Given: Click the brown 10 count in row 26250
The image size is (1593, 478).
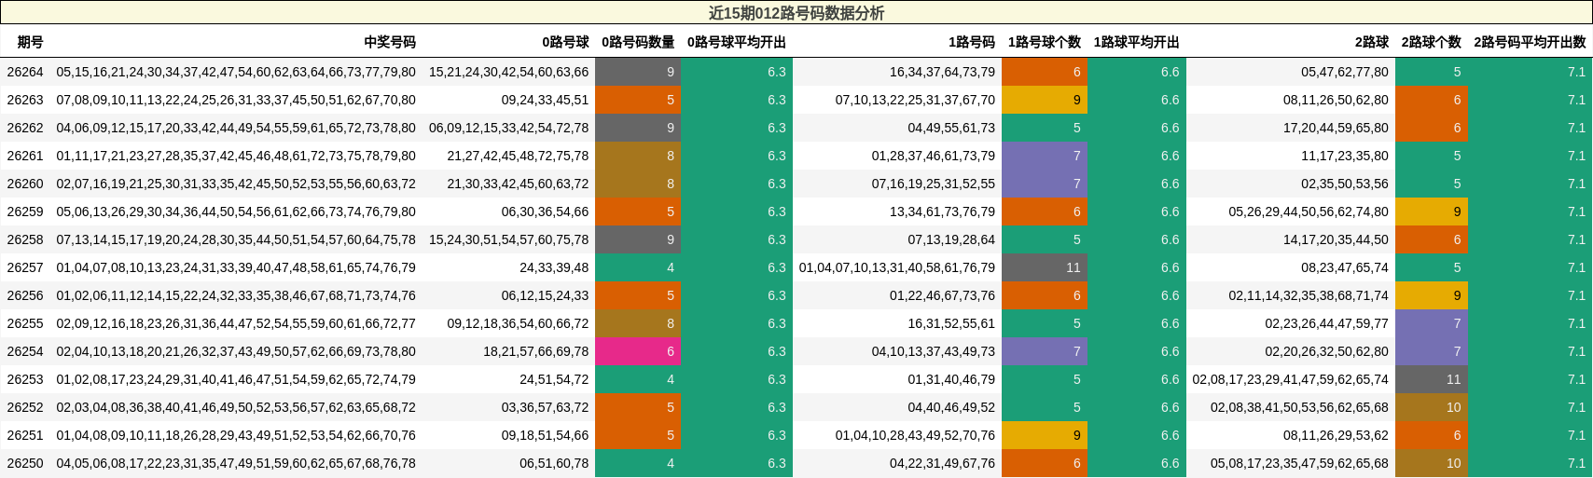Looking at the screenshot, I should [1432, 463].
